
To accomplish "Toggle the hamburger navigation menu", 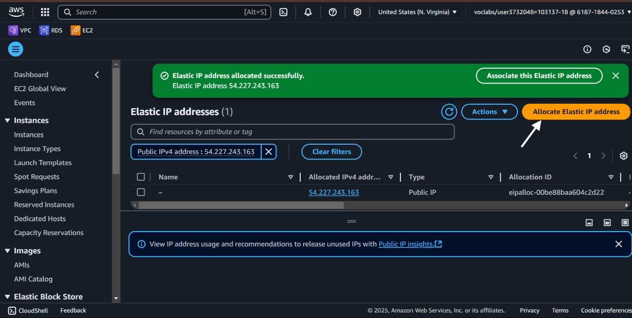I will click(15, 49).
